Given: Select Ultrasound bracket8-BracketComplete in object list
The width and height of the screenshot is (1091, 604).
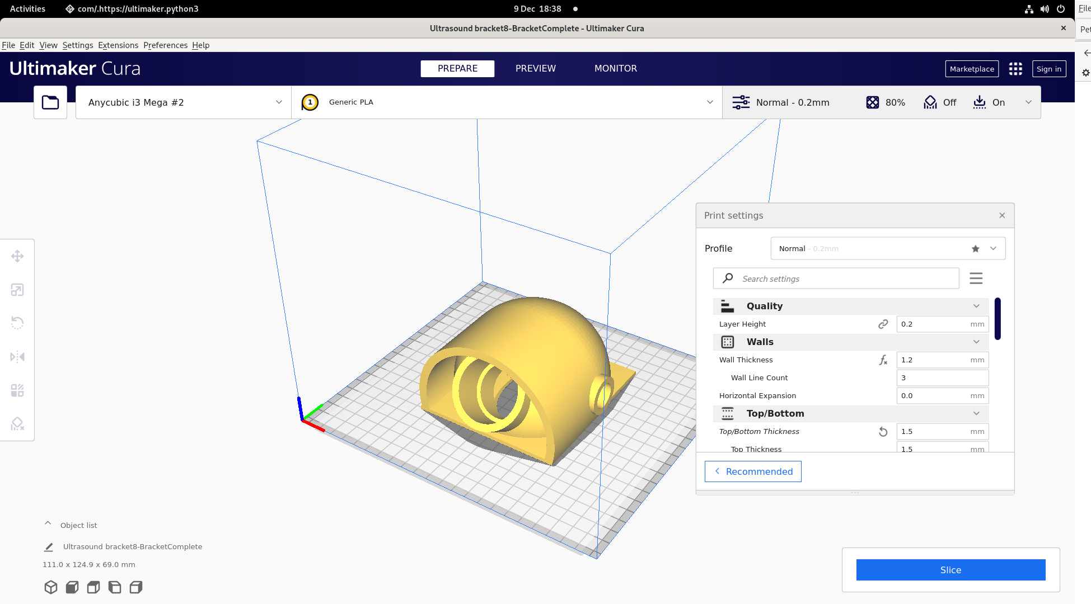Looking at the screenshot, I should point(133,547).
